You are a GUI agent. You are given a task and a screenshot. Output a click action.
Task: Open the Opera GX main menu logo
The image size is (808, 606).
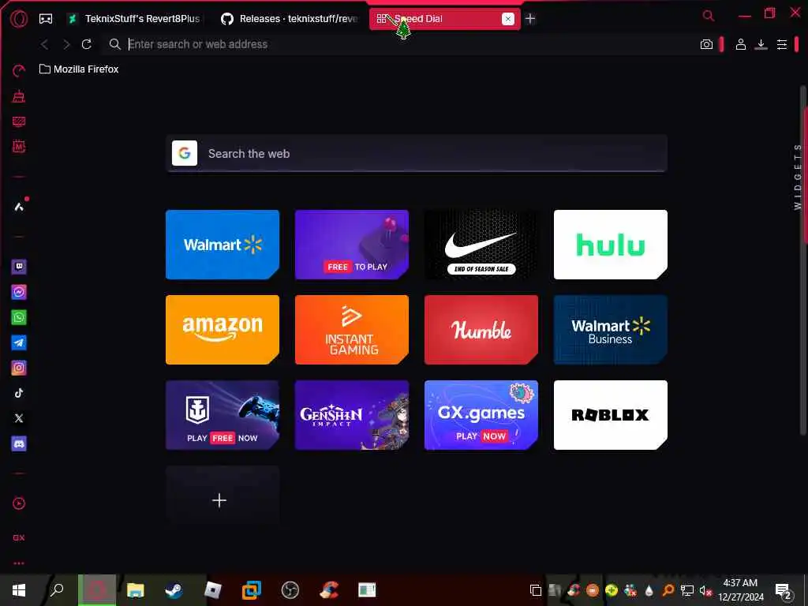pos(19,19)
